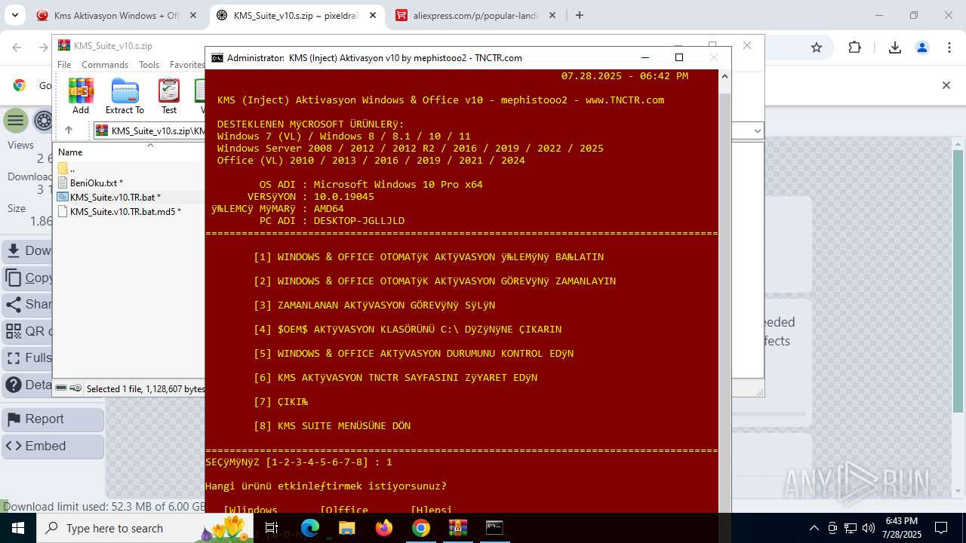Open the notification center
This screenshot has height=543, width=966.
(x=941, y=528)
